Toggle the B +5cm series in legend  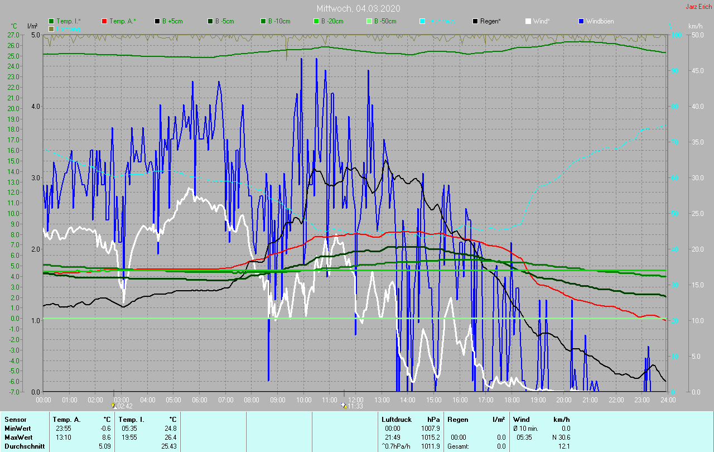[x=172, y=21]
